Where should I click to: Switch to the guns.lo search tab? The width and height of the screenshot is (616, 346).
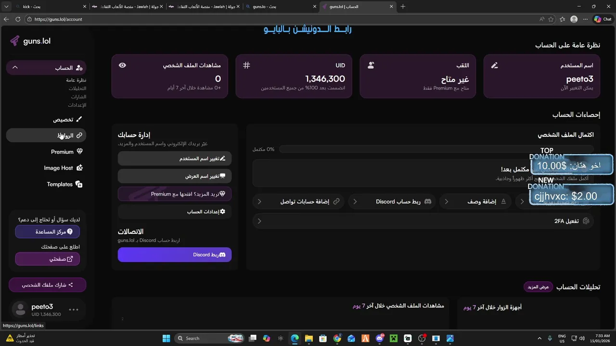[x=282, y=7]
